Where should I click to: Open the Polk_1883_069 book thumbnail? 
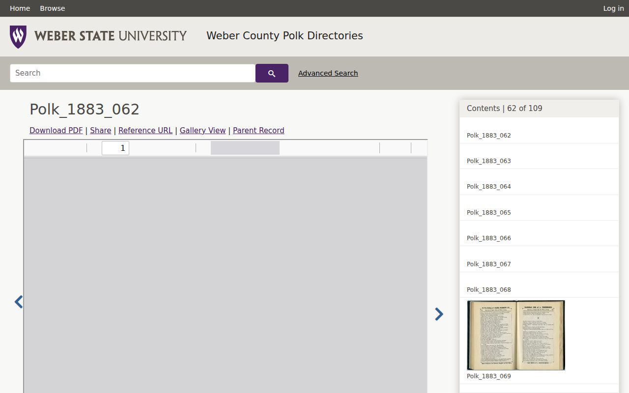click(516, 335)
